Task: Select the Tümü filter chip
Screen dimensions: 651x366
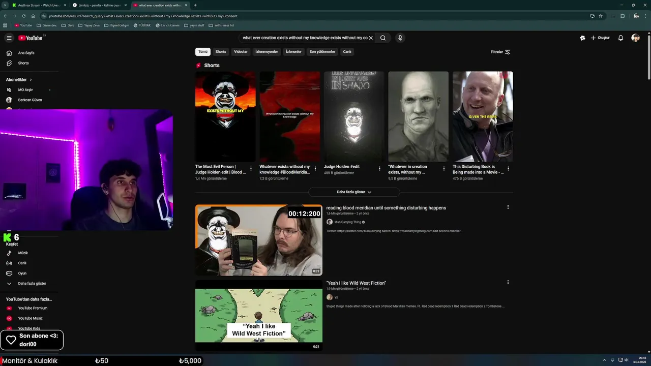Action: 203,52
